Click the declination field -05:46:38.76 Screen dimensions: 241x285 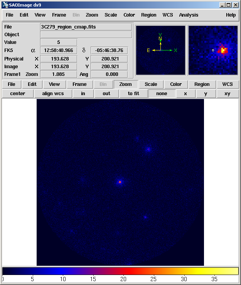(x=109, y=50)
